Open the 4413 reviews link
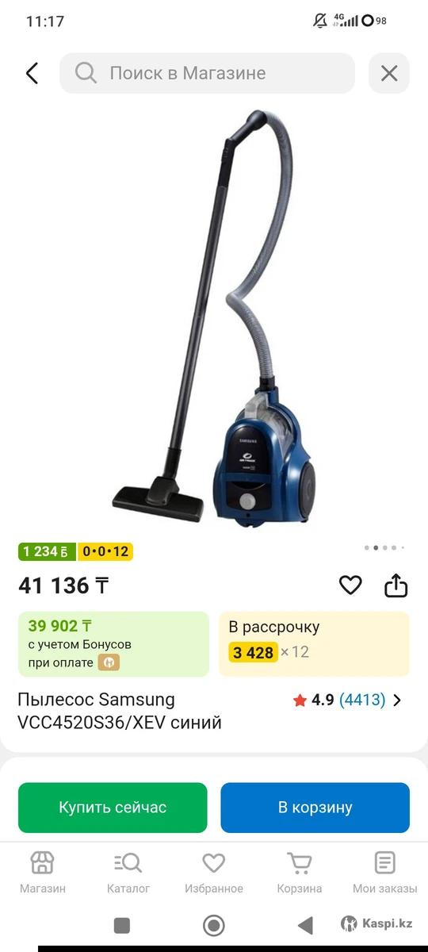 (x=362, y=701)
